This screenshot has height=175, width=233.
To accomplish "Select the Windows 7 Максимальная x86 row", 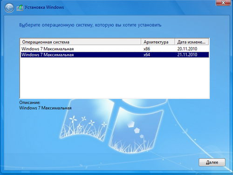I will (x=115, y=49).
